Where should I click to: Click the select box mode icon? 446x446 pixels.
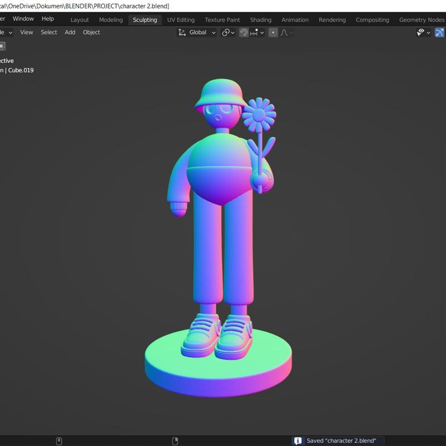point(2,46)
